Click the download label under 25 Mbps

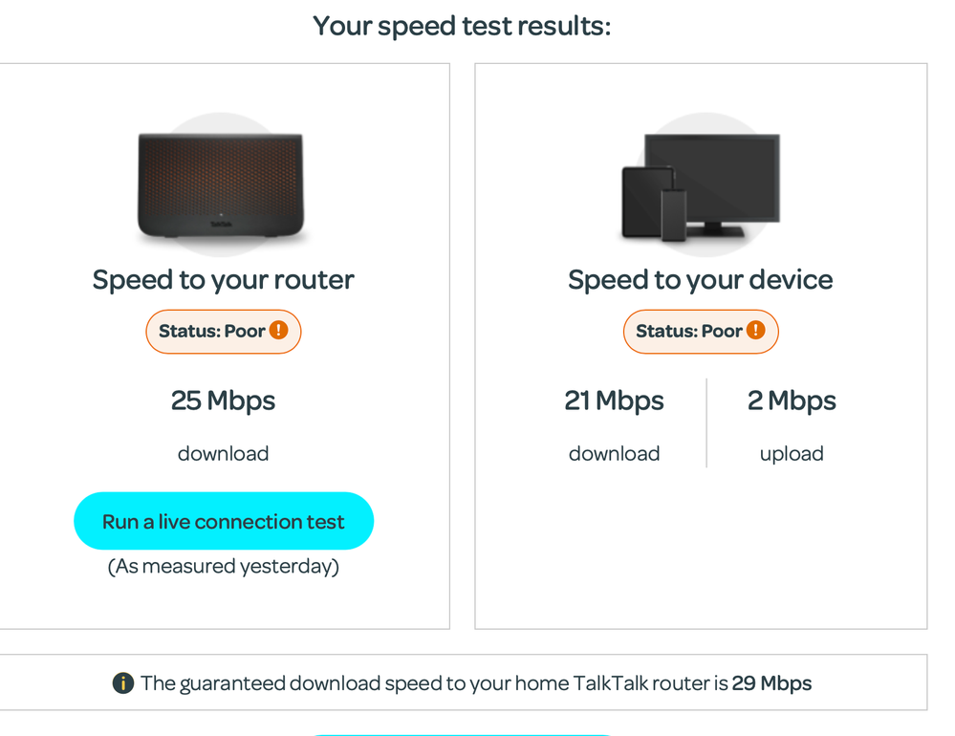pyautogui.click(x=224, y=454)
